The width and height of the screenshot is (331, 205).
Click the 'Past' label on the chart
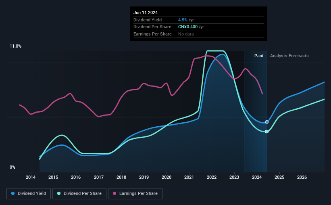[259, 56]
